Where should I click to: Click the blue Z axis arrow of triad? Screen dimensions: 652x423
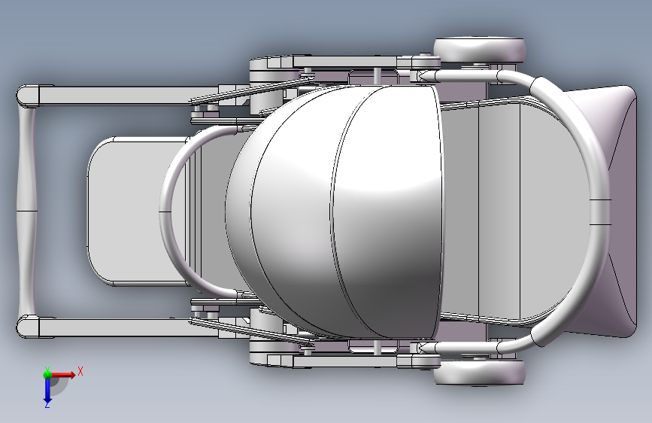[x=47, y=391]
